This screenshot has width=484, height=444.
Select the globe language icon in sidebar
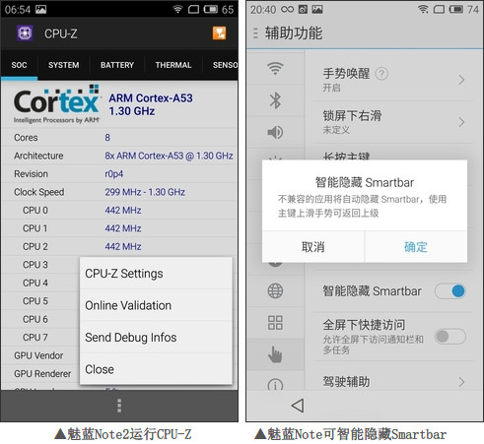point(275,290)
